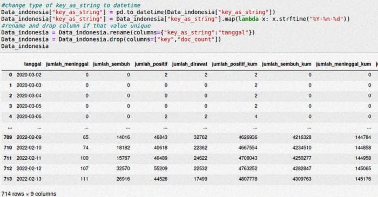Image resolution: width=378 pixels, height=197 pixels.
Task: Click the value 4216328 in jumlah_sembuh_kum
Action: [x=302, y=137]
